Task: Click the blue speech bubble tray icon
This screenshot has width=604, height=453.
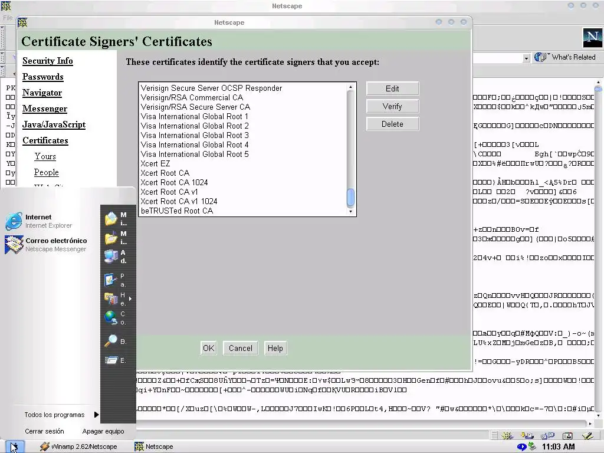Action: point(521,447)
